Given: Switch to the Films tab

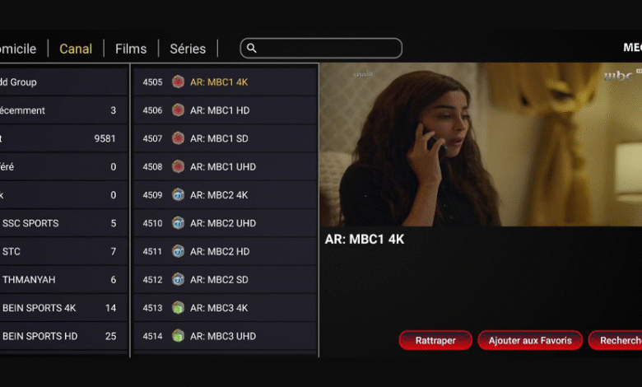Looking at the screenshot, I should (131, 49).
